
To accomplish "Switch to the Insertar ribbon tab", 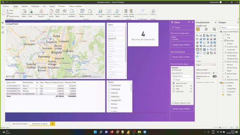I will [24, 6].
